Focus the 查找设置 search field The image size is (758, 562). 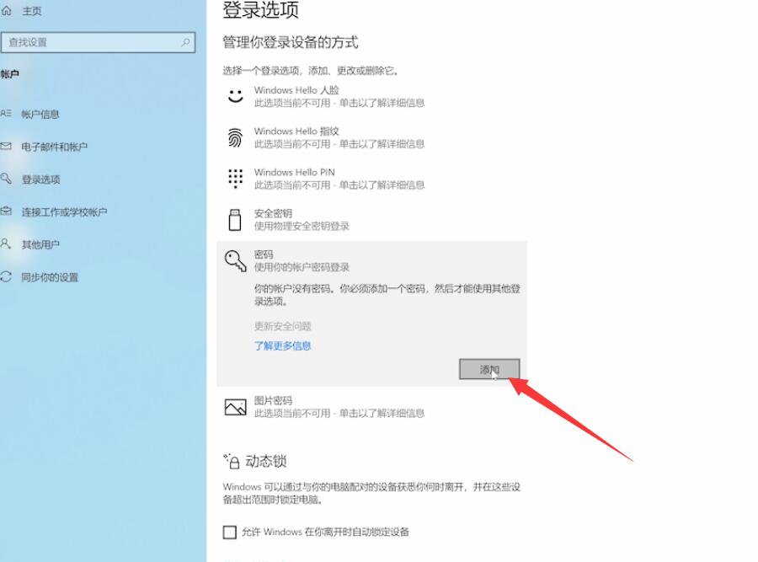pos(99,43)
